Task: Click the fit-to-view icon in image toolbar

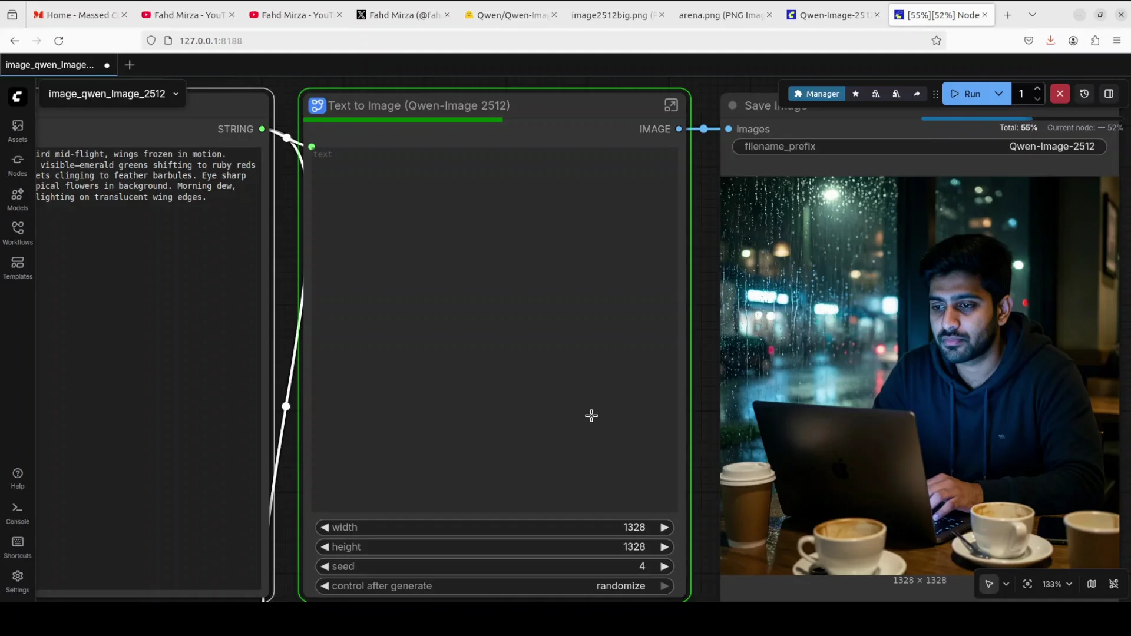Action: coord(1027,584)
